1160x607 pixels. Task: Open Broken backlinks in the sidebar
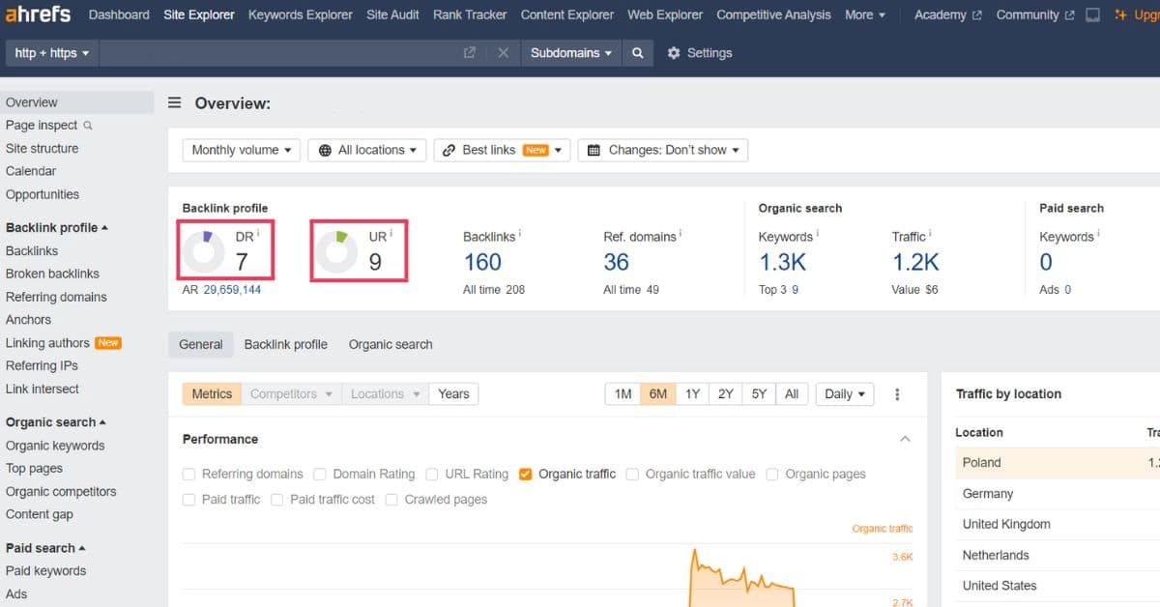coord(52,274)
